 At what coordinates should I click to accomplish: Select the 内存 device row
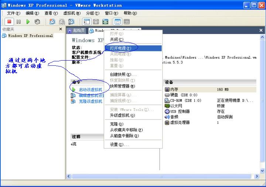174,89
